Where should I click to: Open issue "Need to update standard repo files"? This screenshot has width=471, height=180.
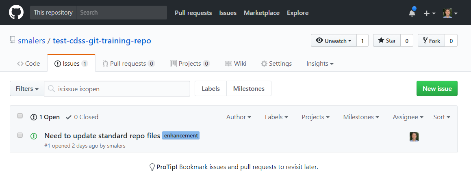pos(102,136)
